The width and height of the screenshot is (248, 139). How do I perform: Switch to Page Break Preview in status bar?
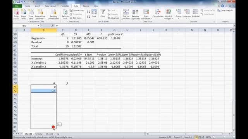pos(203,137)
